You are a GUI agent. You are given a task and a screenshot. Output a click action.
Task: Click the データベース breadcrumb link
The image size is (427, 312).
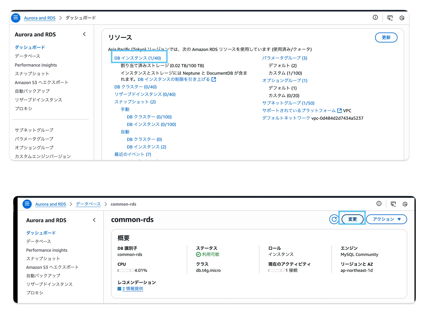(x=88, y=204)
